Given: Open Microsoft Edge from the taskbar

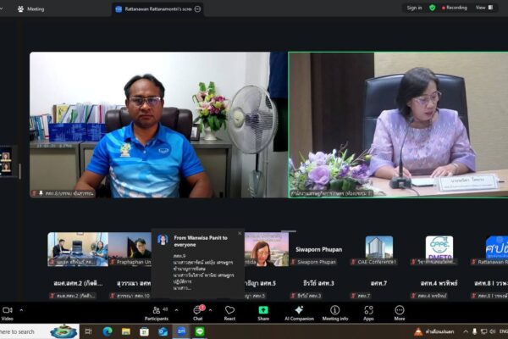Looking at the screenshot, I should (108, 331).
